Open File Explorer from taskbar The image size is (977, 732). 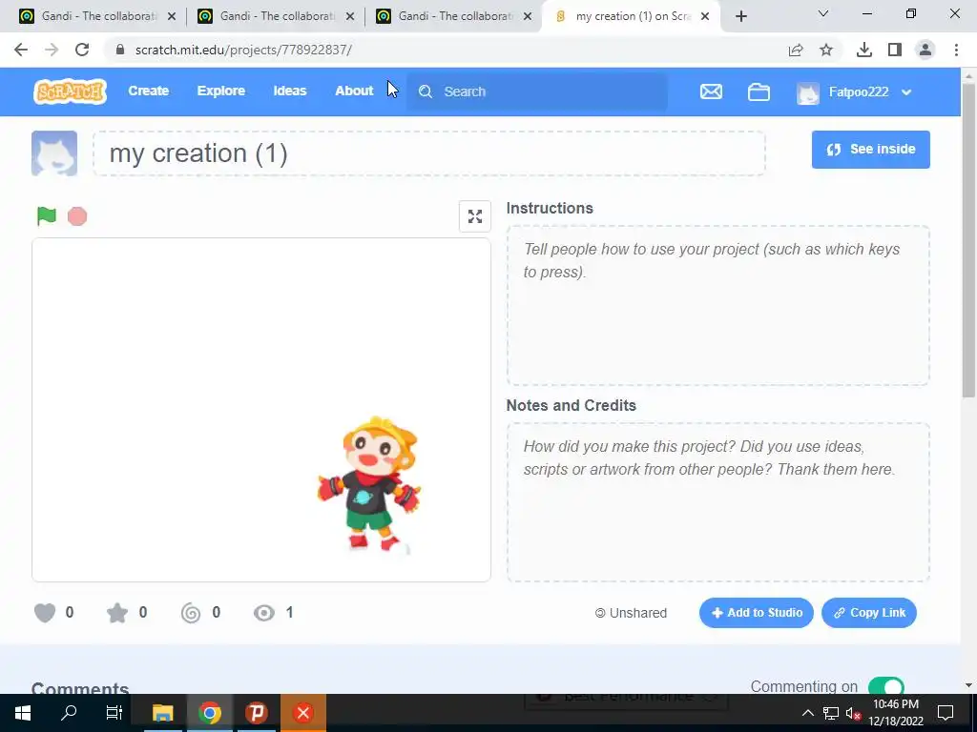click(162, 713)
